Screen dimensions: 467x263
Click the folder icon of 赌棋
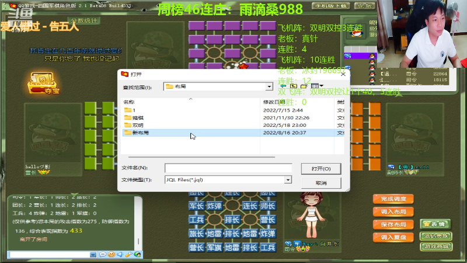[x=128, y=117]
